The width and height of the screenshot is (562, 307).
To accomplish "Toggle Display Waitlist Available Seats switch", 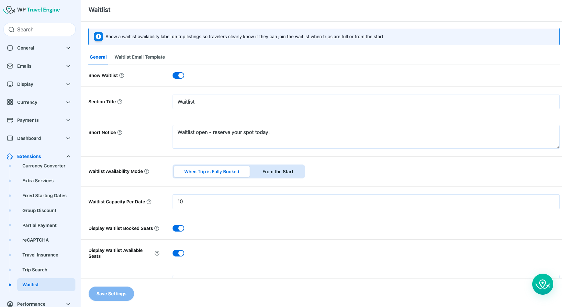I will point(178,253).
